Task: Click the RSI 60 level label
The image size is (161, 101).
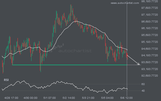Action: 143,84
